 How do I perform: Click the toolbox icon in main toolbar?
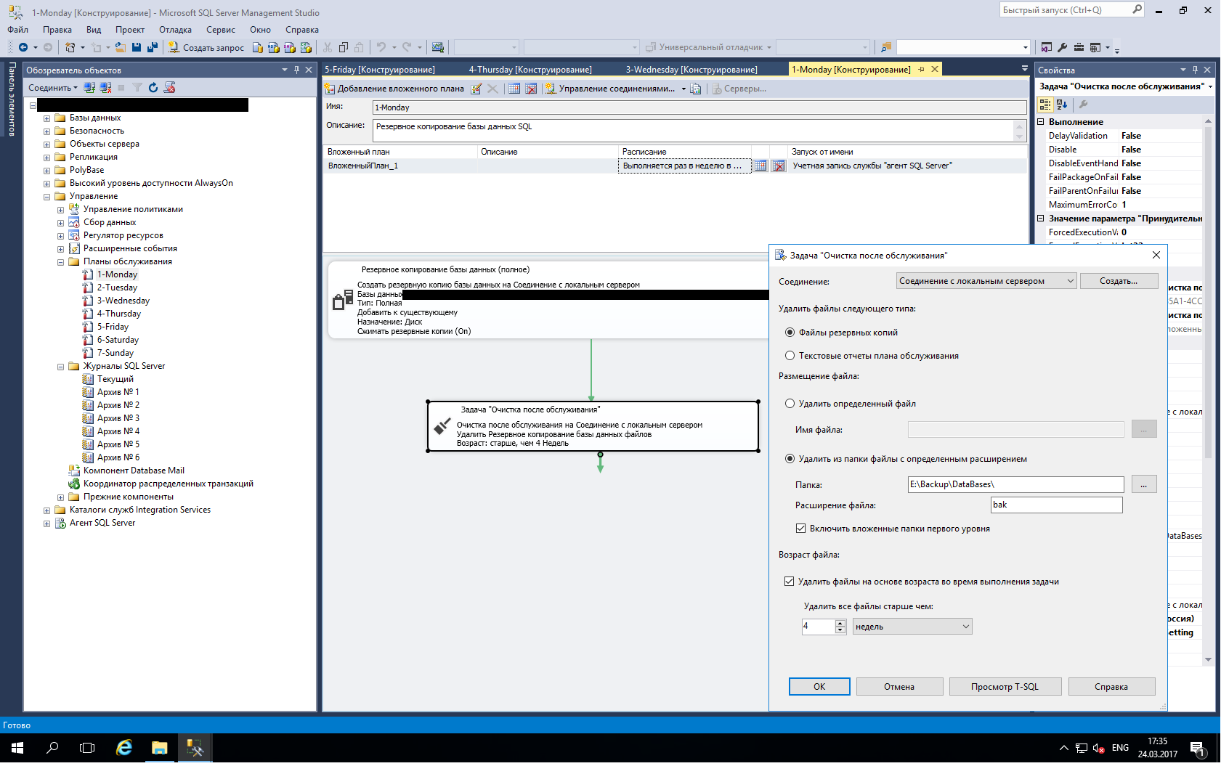(x=1079, y=47)
